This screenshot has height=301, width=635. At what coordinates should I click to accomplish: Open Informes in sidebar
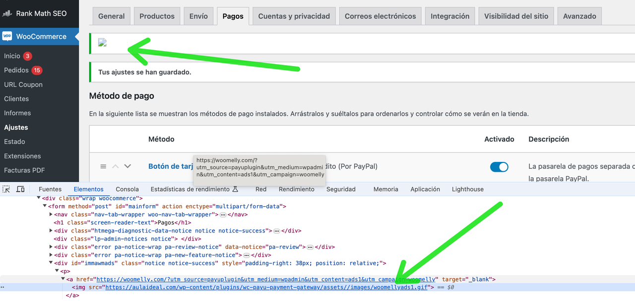click(17, 113)
